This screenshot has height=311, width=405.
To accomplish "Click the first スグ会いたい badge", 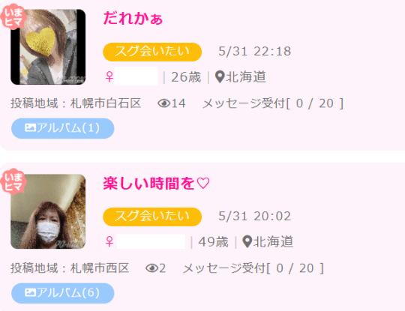I will click(x=152, y=52).
